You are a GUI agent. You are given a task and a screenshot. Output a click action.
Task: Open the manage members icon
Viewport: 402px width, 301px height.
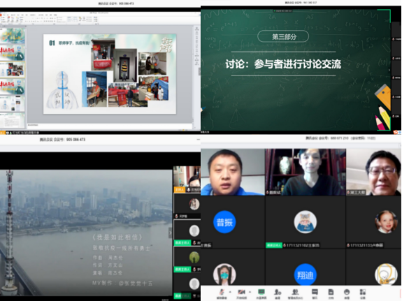click(x=295, y=293)
